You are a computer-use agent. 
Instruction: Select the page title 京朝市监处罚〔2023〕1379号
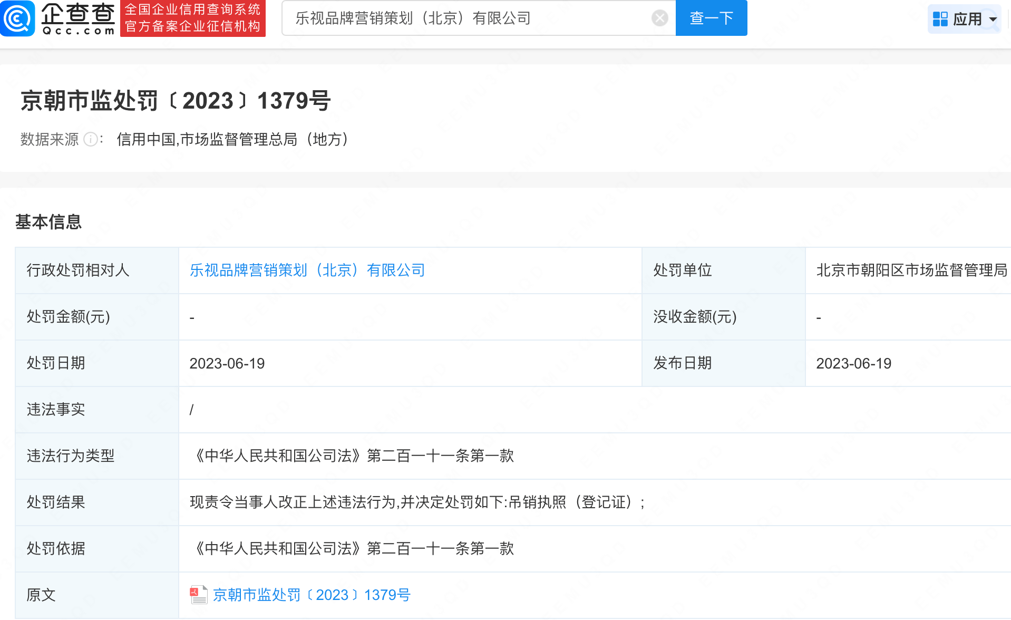(x=176, y=101)
